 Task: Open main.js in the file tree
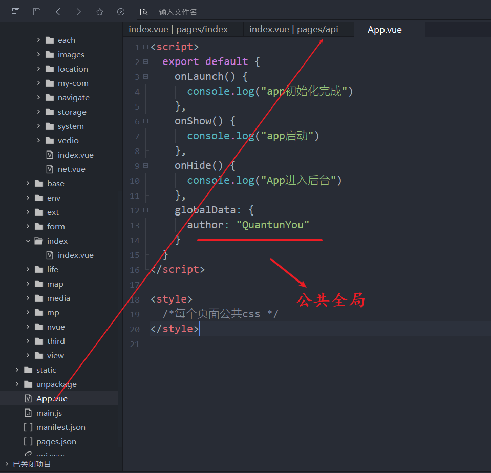click(x=49, y=413)
